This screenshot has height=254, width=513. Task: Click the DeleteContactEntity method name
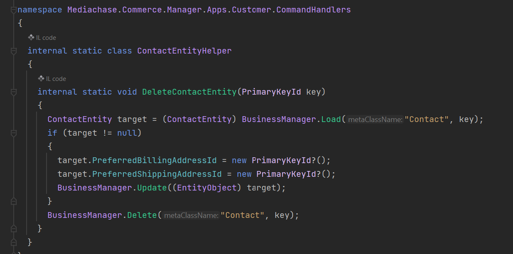coord(189,92)
